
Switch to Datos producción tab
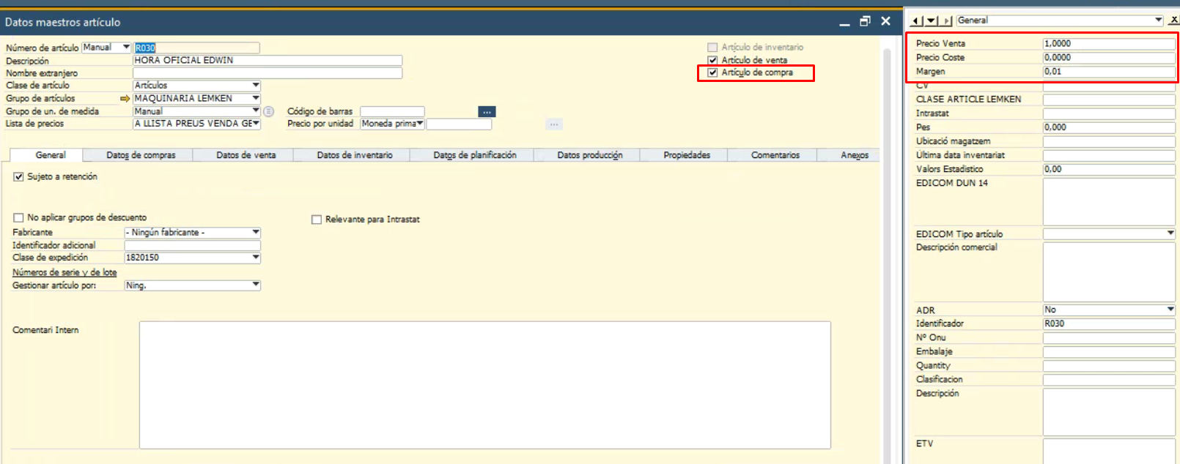click(x=590, y=155)
